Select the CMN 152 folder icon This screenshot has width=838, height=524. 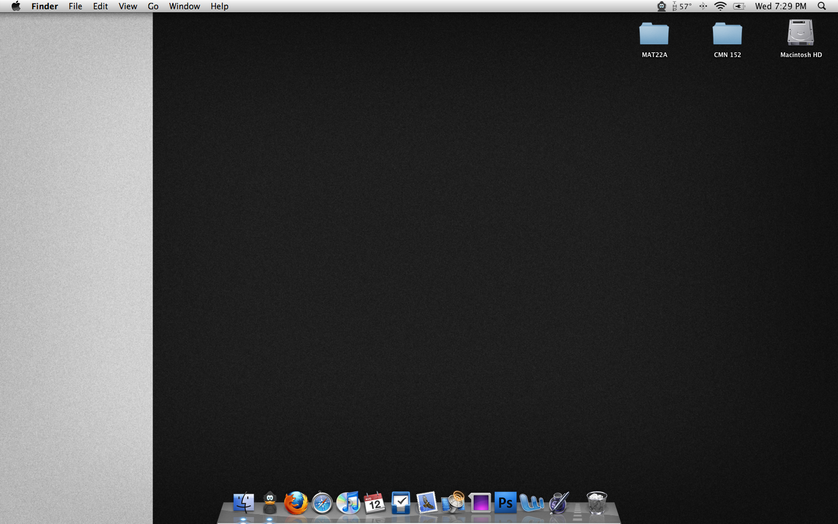727,33
